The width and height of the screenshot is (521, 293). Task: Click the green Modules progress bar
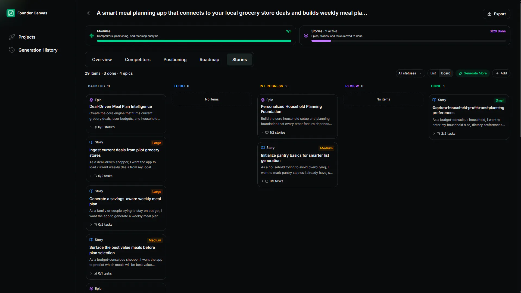[x=194, y=41]
